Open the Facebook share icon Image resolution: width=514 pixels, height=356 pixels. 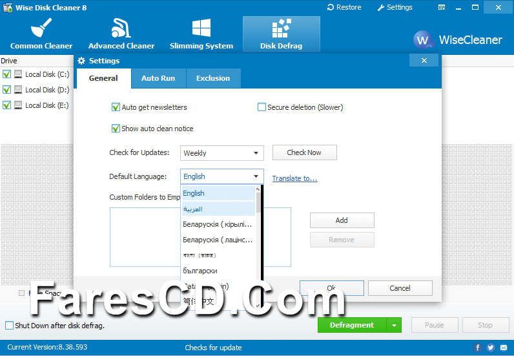tap(478, 348)
